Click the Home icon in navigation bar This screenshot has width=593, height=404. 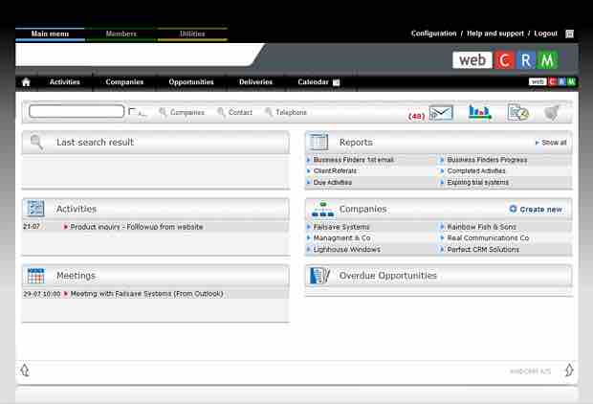[26, 82]
